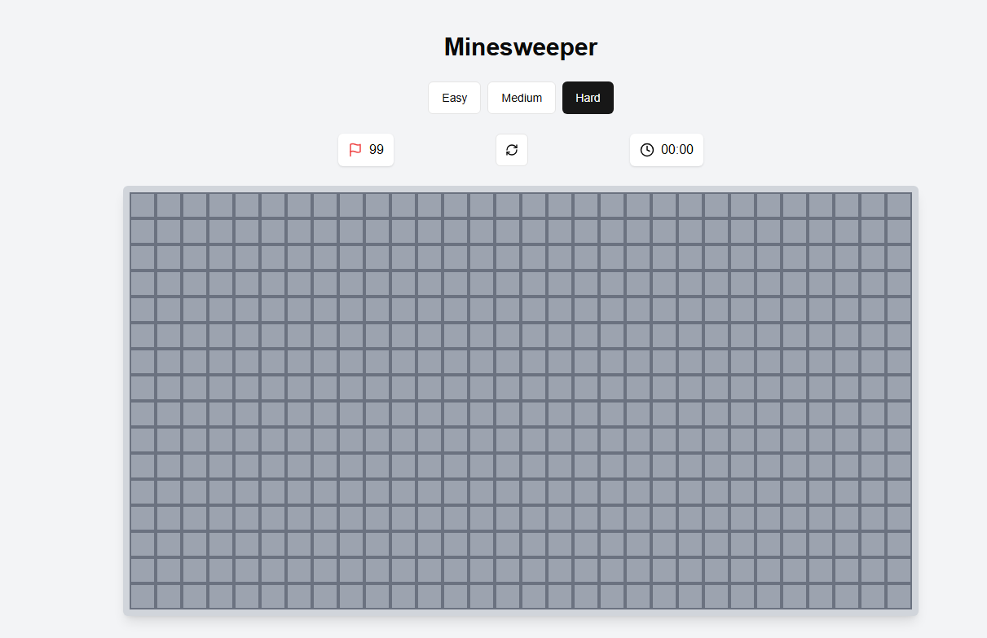Reveal the top-left corner cell
987x638 pixels.
coord(142,205)
